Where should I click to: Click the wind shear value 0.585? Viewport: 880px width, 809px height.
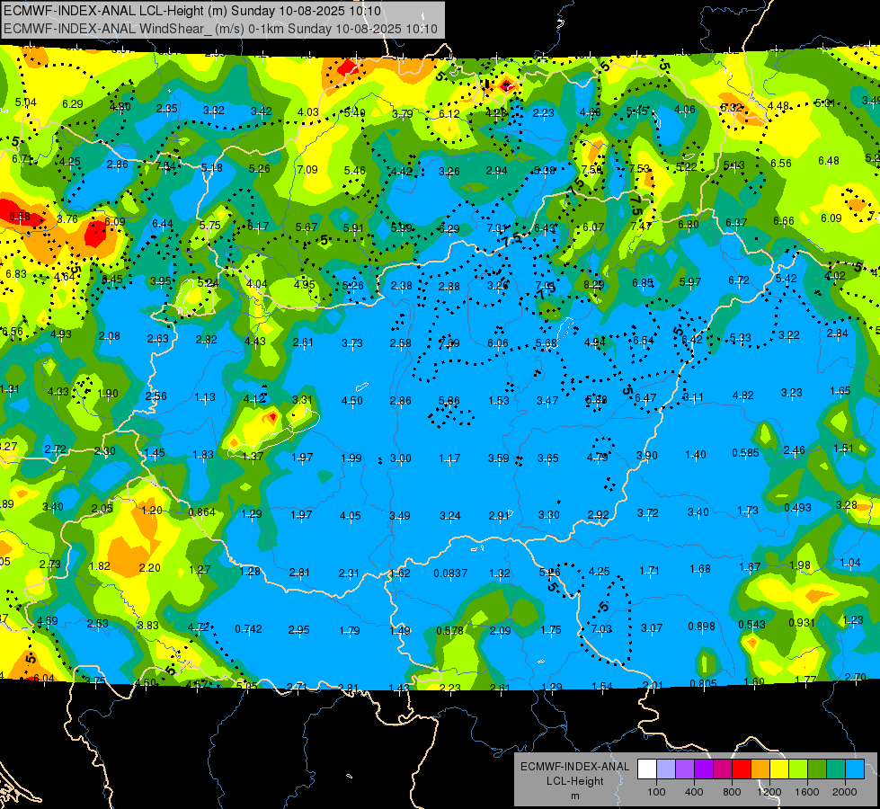click(x=746, y=452)
